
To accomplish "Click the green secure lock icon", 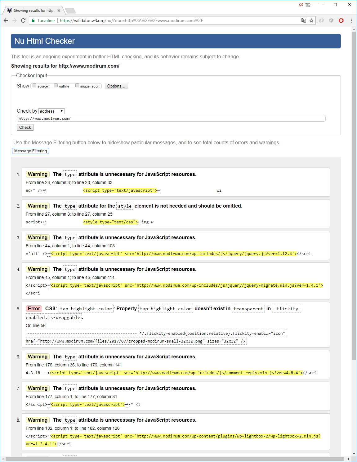I will pos(33,20).
